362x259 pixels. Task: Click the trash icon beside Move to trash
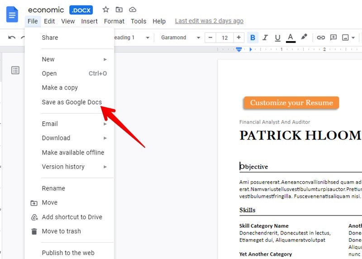[x=34, y=231]
